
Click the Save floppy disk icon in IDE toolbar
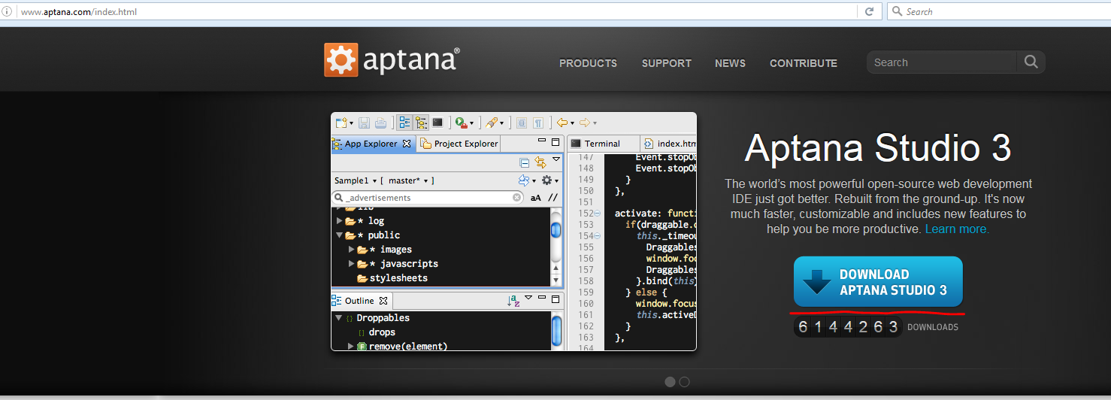pyautogui.click(x=364, y=123)
